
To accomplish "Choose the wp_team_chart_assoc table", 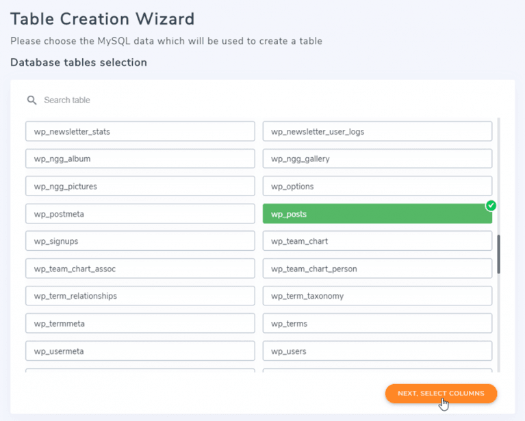I will [140, 269].
